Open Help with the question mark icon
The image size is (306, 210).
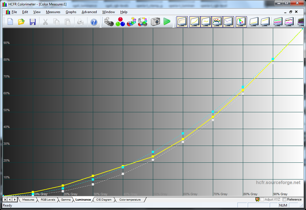(94, 21)
